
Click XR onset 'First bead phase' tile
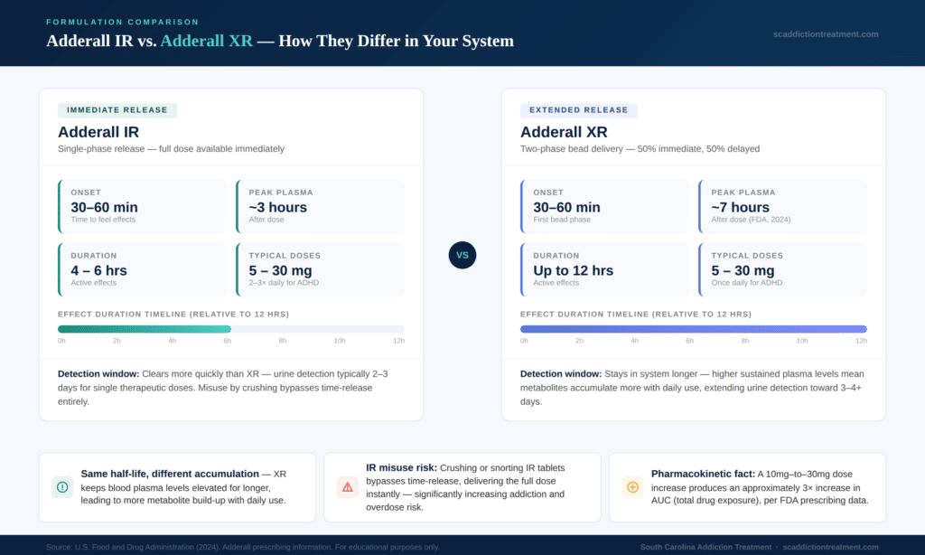604,207
